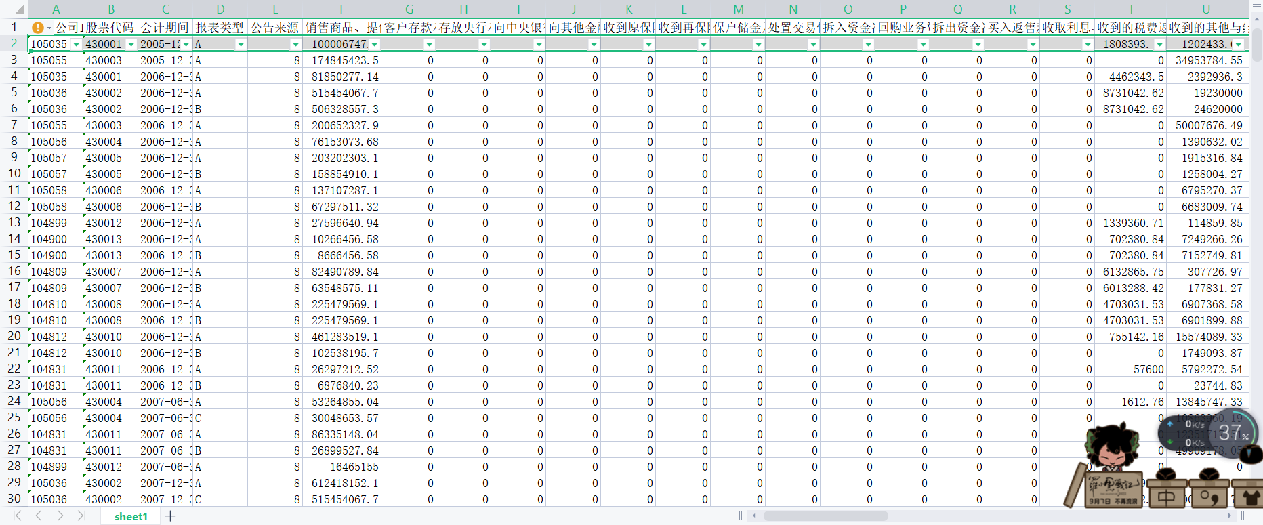This screenshot has height=525, width=1263.
Task: Open the filter dropdown in column N
Action: 813,45
